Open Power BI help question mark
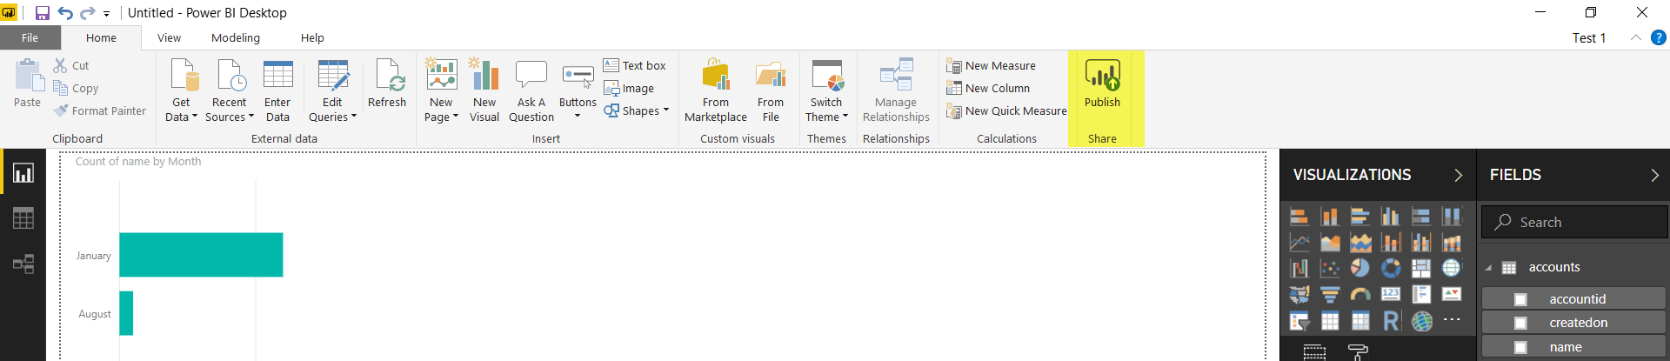This screenshot has height=361, width=1670. point(1659,37)
